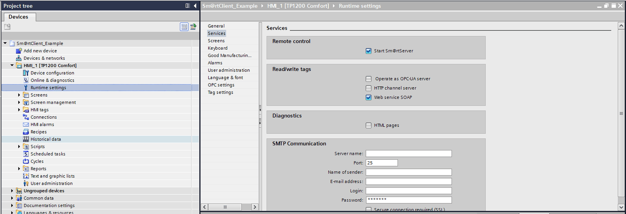Select Services in runtime settings list
This screenshot has width=626, height=214.
click(216, 34)
